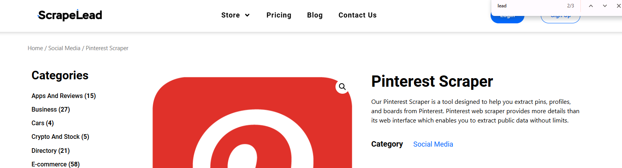
Task: Click the ScrapeLead logo
Action: (70, 15)
